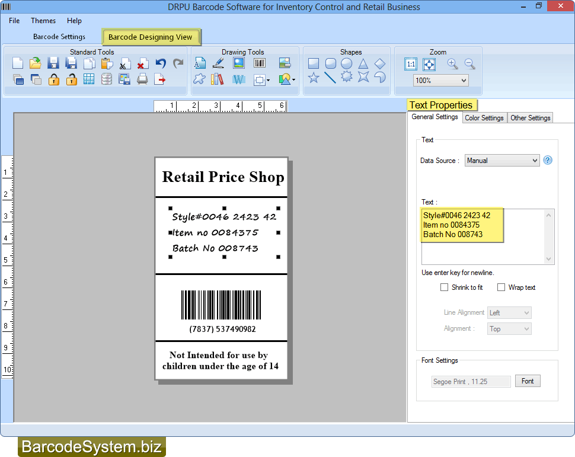Insert a barcode using the barcode tool
Viewport: 575px width, 457px height.
pos(260,63)
